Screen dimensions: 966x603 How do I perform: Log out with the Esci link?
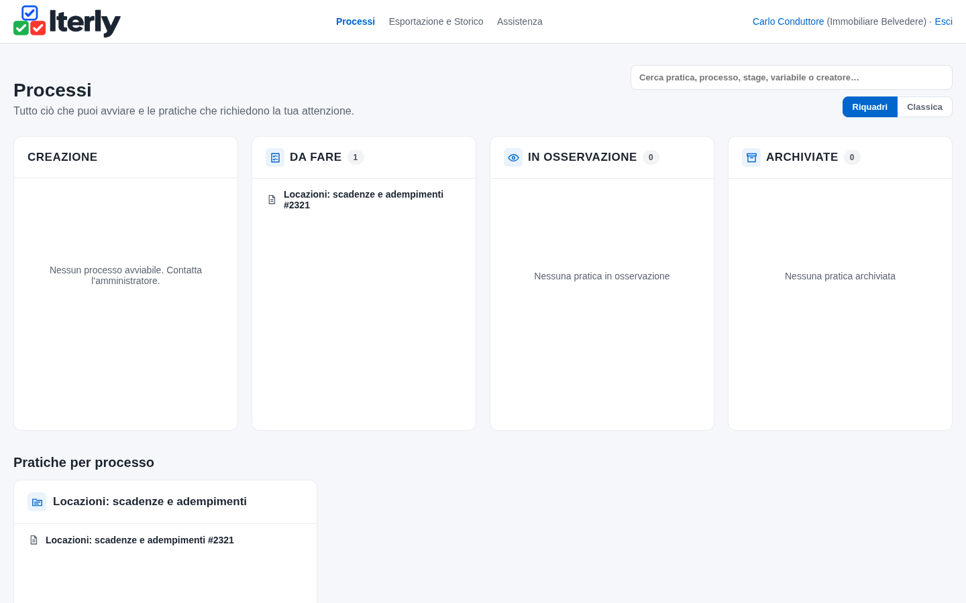[943, 21]
